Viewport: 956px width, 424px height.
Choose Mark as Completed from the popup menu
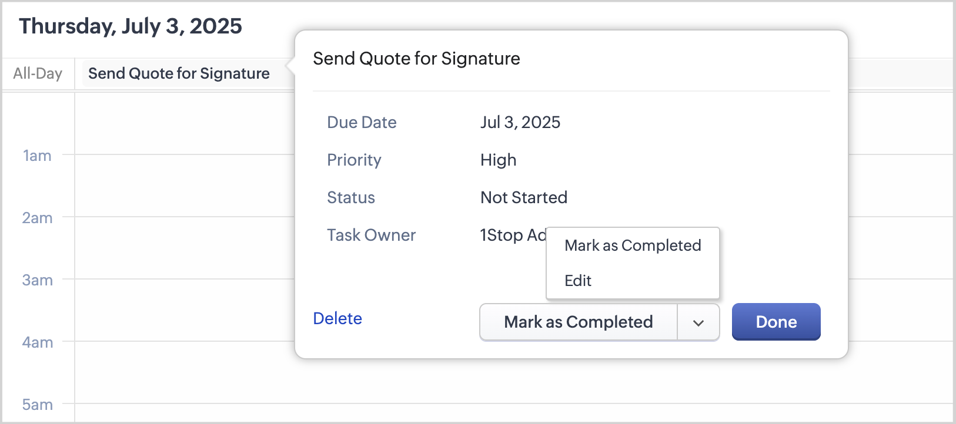(x=633, y=245)
